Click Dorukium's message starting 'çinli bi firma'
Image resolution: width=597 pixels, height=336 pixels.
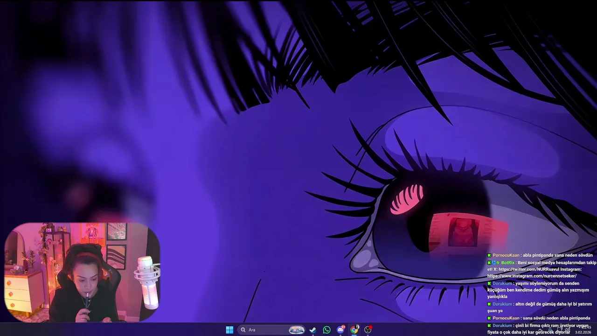[538, 329]
